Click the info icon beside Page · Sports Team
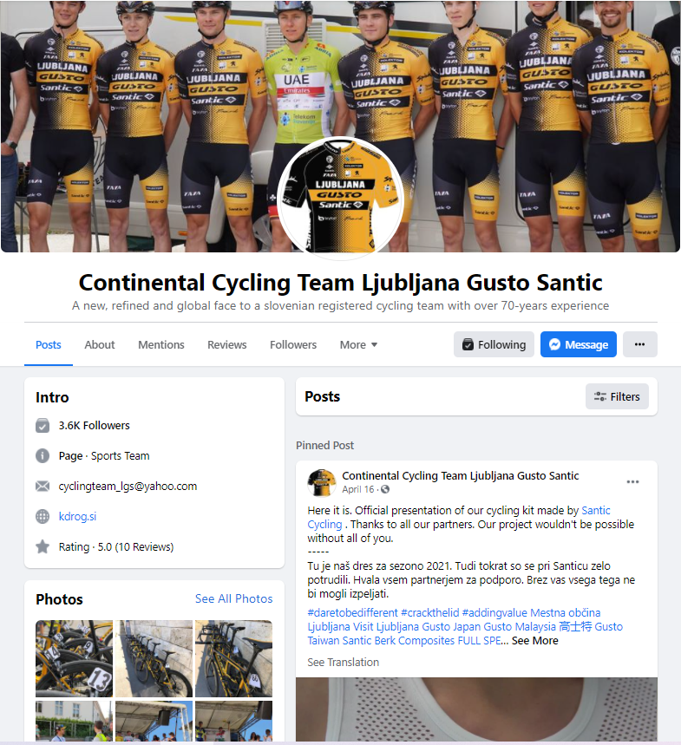This screenshot has width=681, height=745. tap(43, 455)
